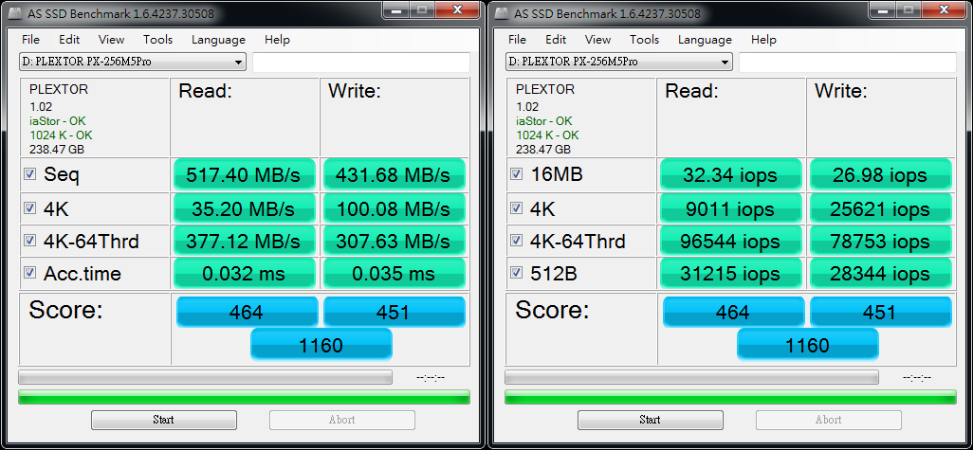Open Edit menu in left window

tap(69, 40)
